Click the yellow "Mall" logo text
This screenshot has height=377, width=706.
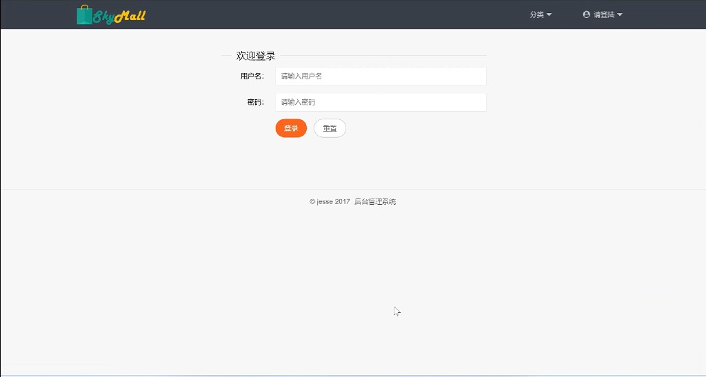tap(130, 16)
